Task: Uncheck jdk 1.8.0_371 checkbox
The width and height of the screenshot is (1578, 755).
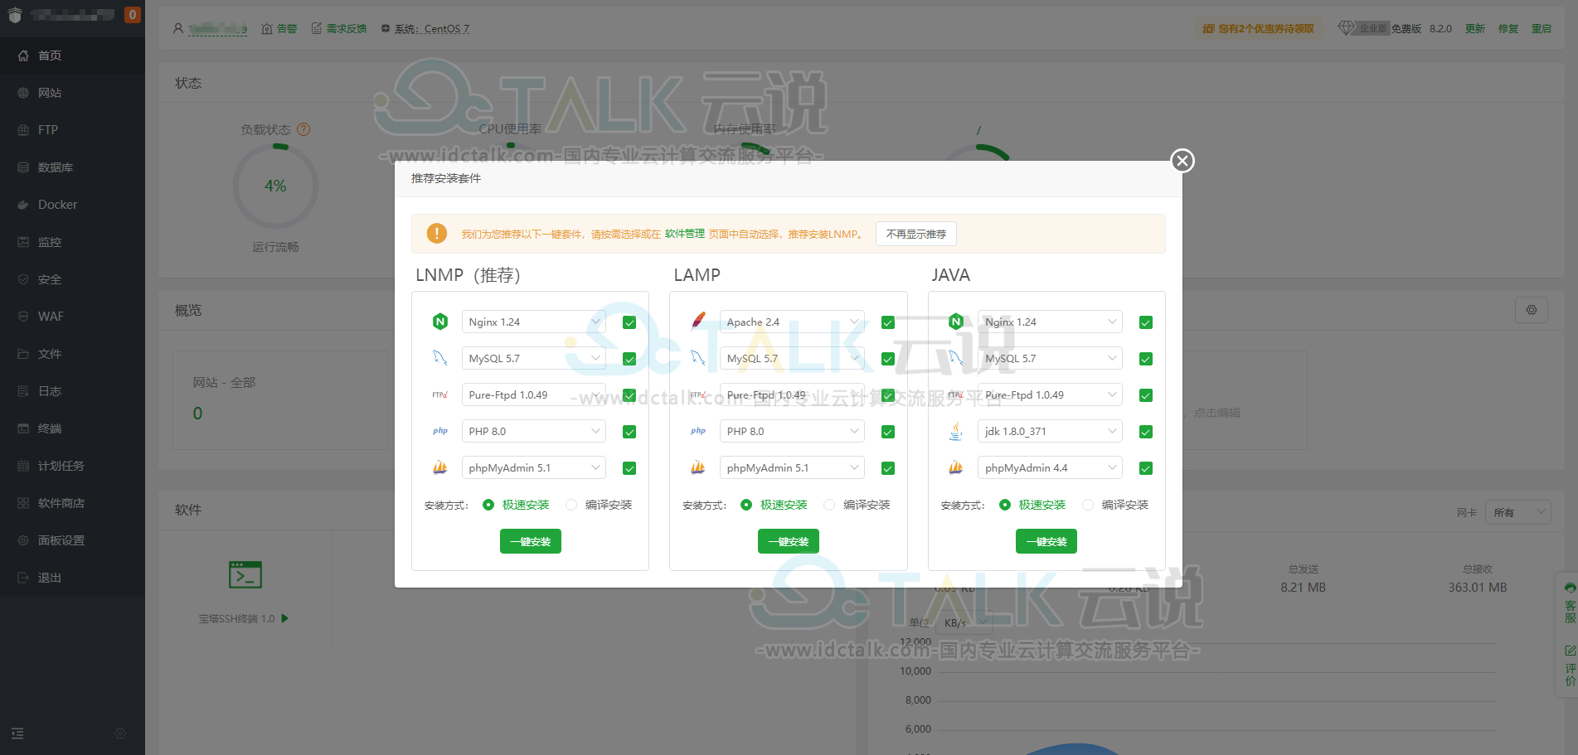Action: pyautogui.click(x=1146, y=432)
